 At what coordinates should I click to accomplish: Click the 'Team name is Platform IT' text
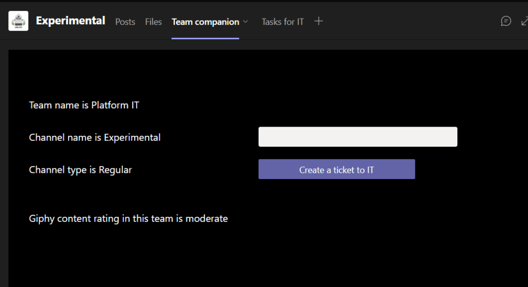84,105
